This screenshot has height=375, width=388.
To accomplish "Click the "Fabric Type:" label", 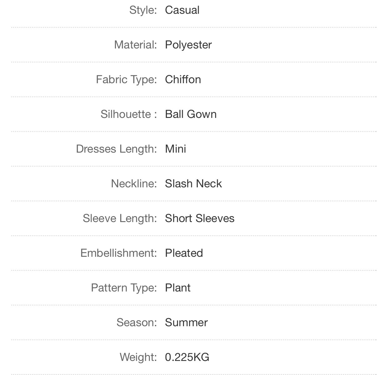I will click(x=126, y=79).
